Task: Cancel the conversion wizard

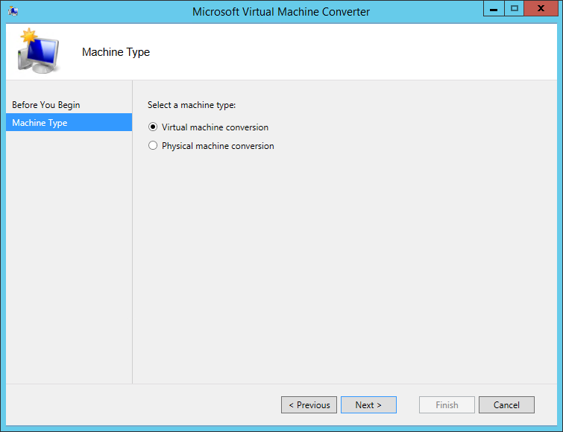Action: tap(506, 405)
